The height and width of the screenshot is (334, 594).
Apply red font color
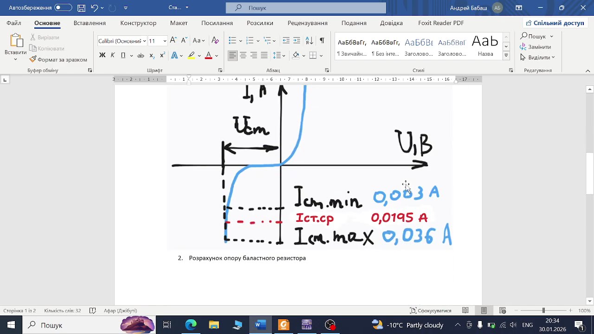click(208, 55)
